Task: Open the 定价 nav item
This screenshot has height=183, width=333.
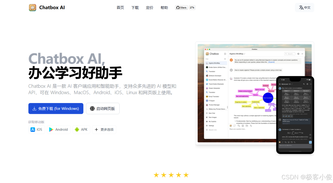Action: click(150, 8)
